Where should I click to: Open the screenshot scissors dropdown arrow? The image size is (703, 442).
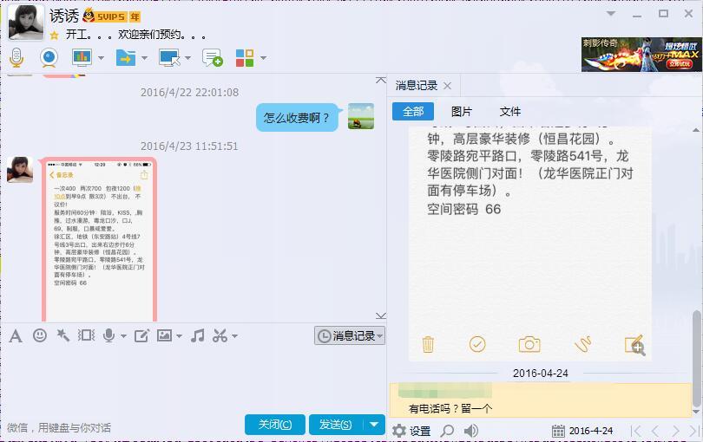234,336
